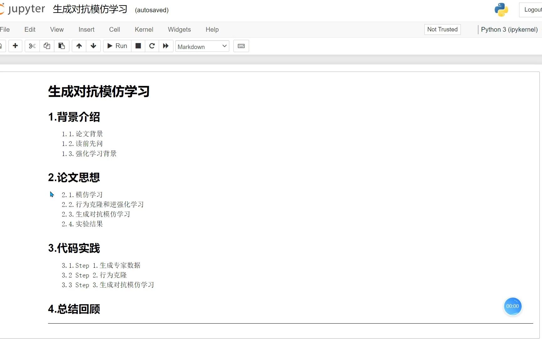Viewport: 542px width, 339px height.
Task: Select the heading 3.代码实践
Action: coord(74,248)
